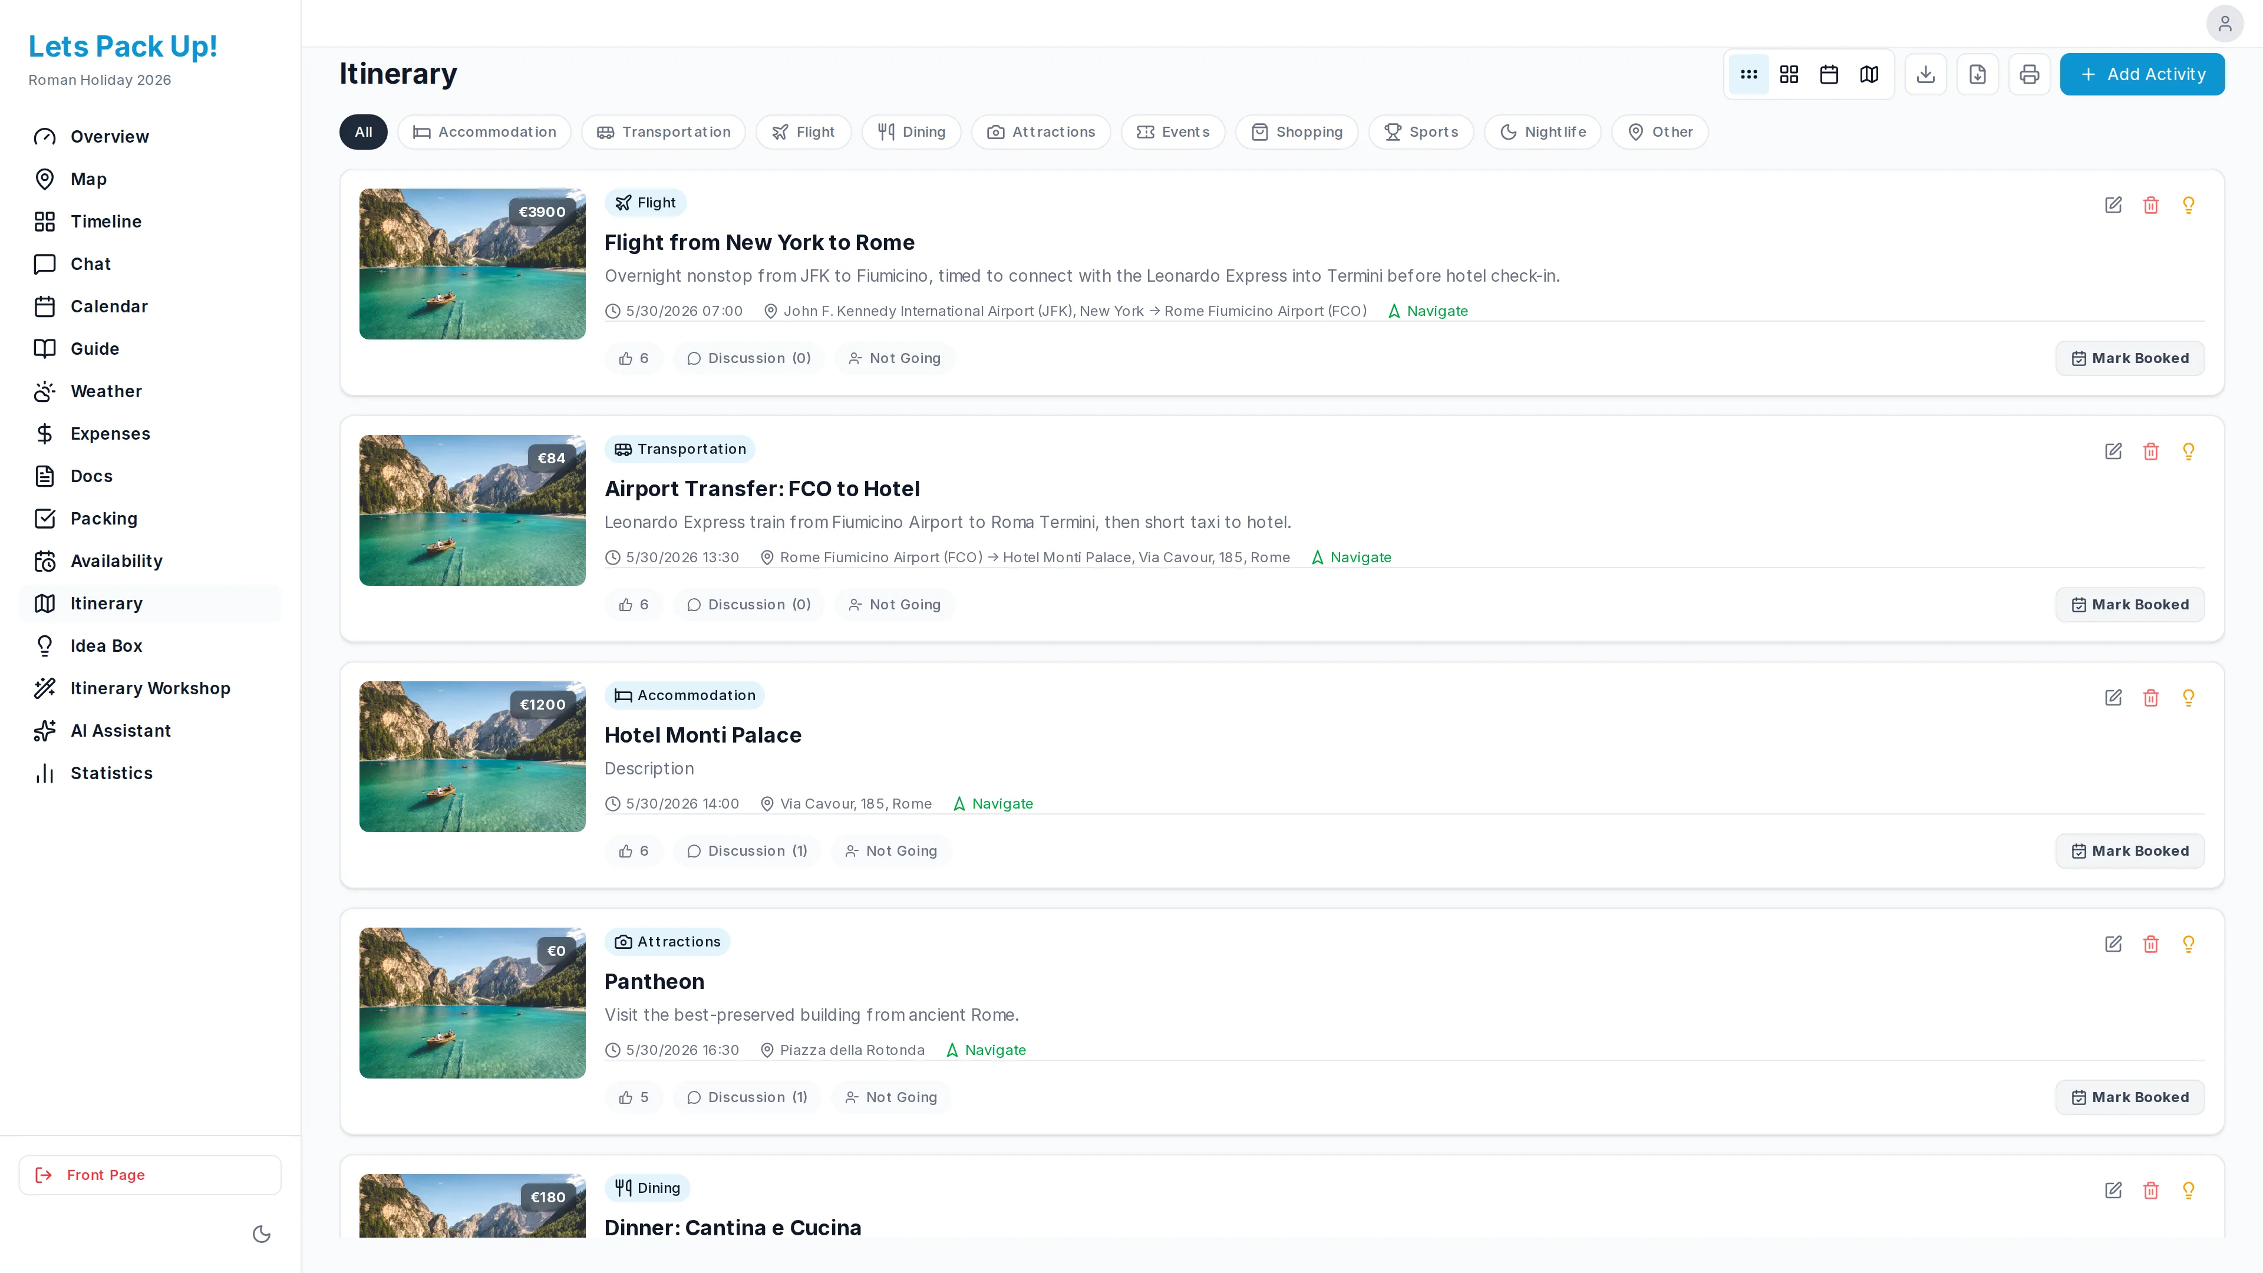Viewport: 2263px width, 1273px height.
Task: Open the user profile avatar
Action: [2224, 24]
